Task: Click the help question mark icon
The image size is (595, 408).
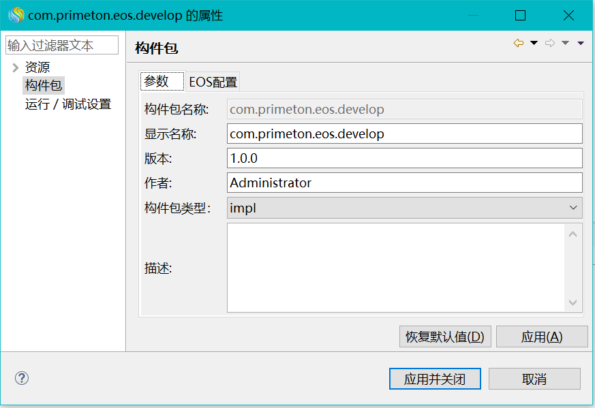Action: pyautogui.click(x=22, y=378)
